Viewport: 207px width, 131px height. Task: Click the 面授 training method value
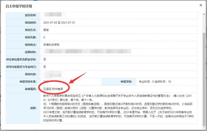click(x=46, y=30)
